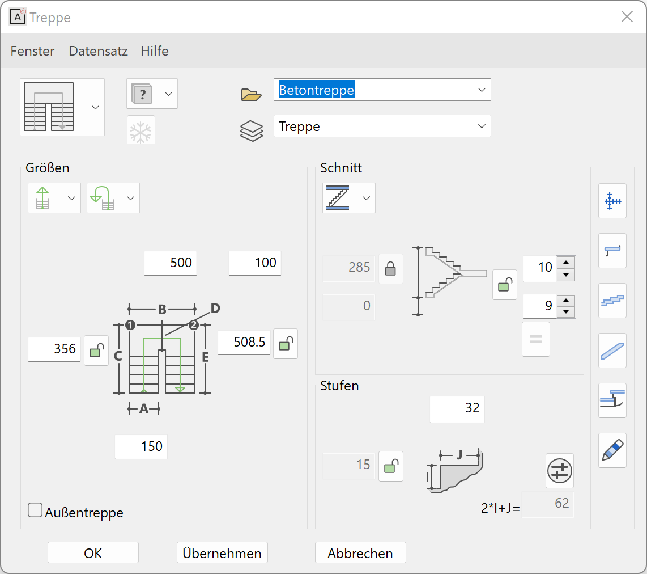Increase the step count value 9
Screen dimensions: 647x574
pyautogui.click(x=566, y=300)
